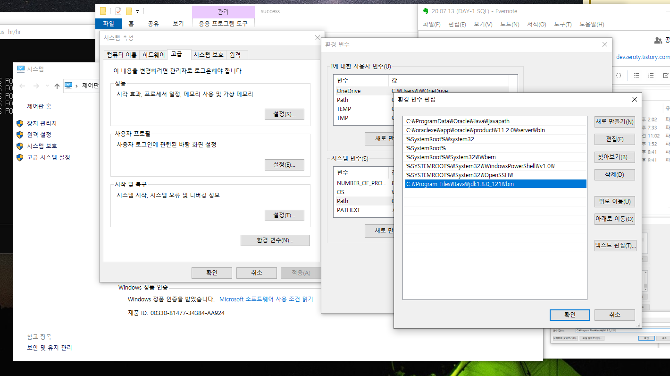
Task: Open the 홈 ribbon tab in File Explorer
Action: coord(131,24)
